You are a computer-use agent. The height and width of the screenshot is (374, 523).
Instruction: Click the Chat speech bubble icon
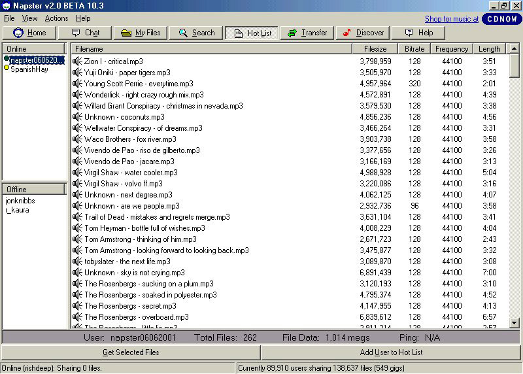click(x=76, y=33)
